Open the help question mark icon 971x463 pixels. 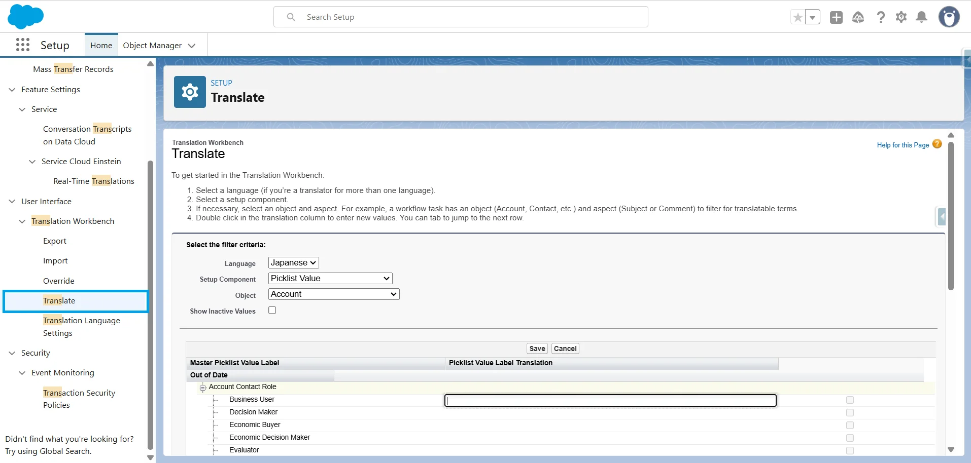(881, 17)
